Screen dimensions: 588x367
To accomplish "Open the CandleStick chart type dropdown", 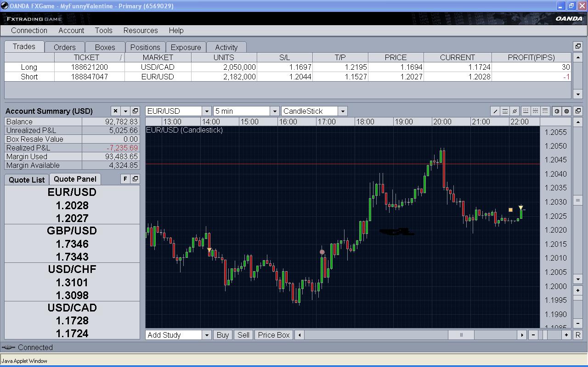I will pos(342,111).
